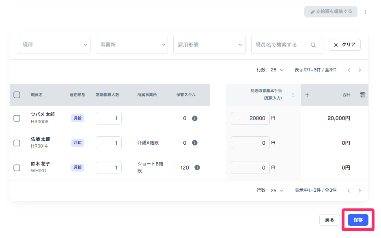This screenshot has width=381, height=238.
Task: Open the 職種 filter dropdown
Action: pyautogui.click(x=54, y=45)
